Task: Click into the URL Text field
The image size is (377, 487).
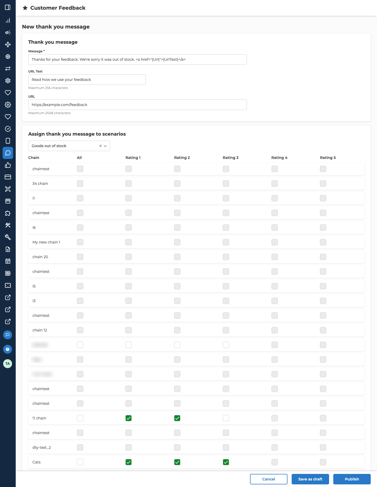Action: [x=87, y=80]
